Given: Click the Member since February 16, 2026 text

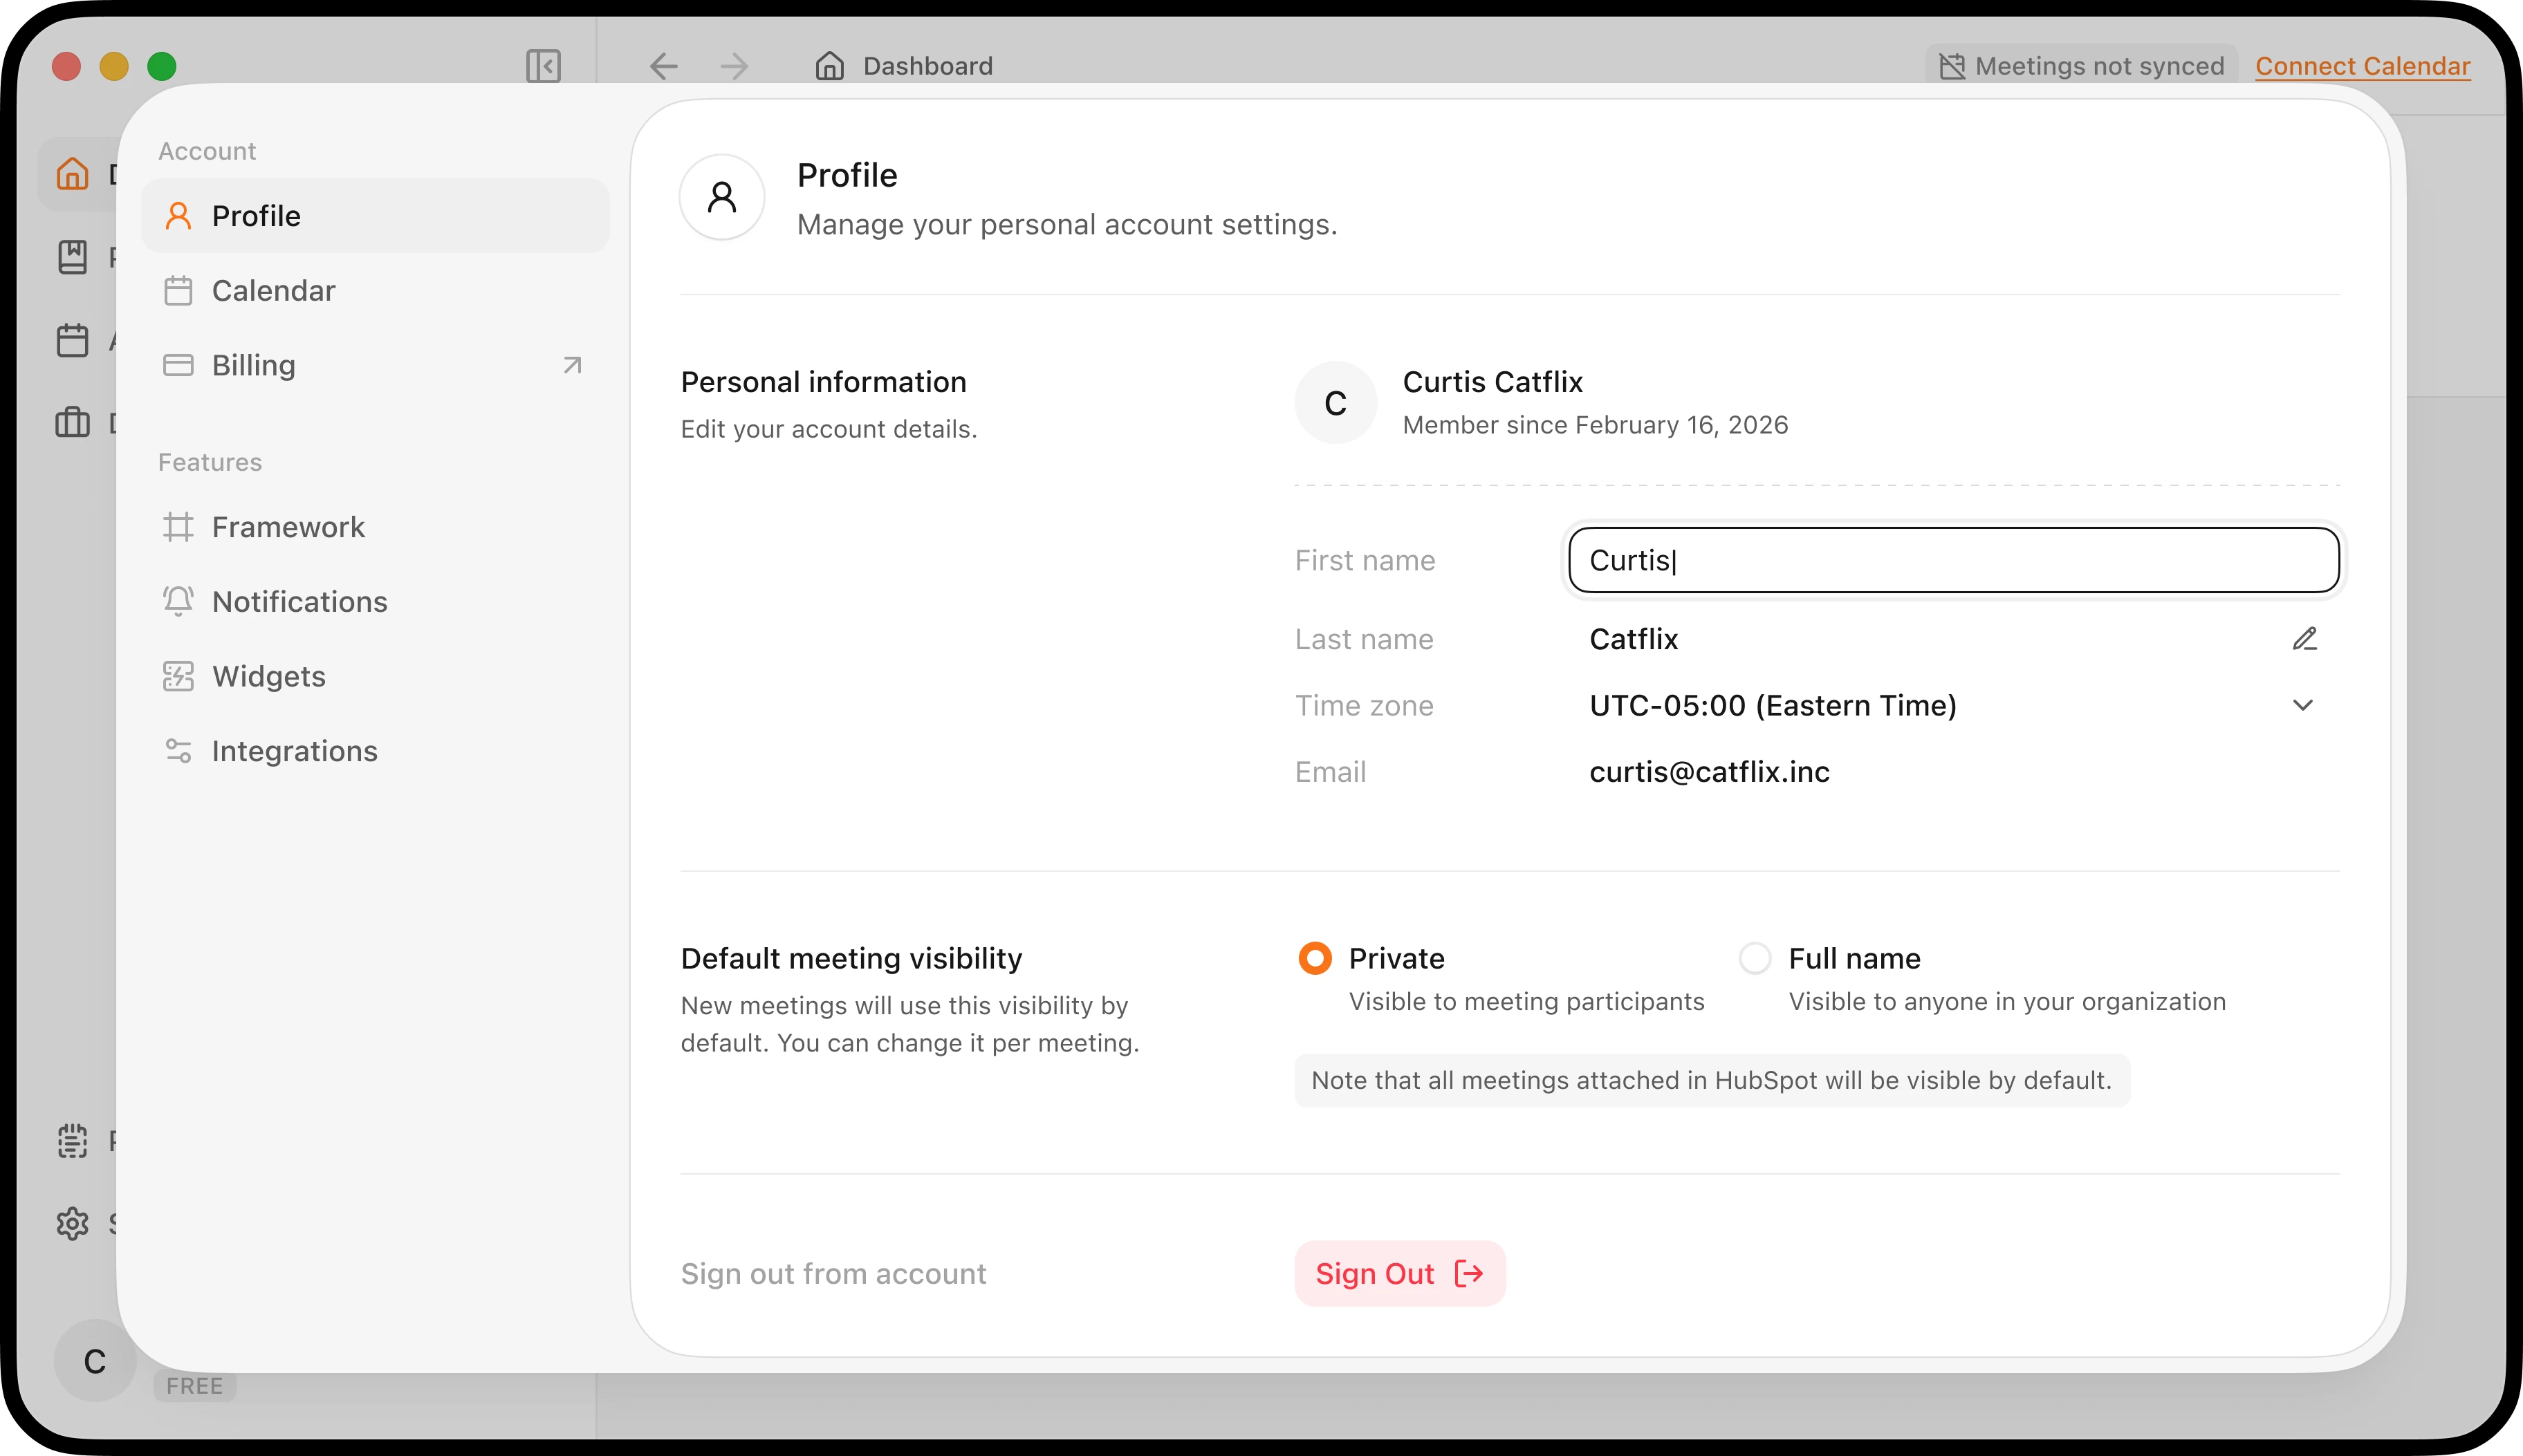Looking at the screenshot, I should click(1596, 425).
